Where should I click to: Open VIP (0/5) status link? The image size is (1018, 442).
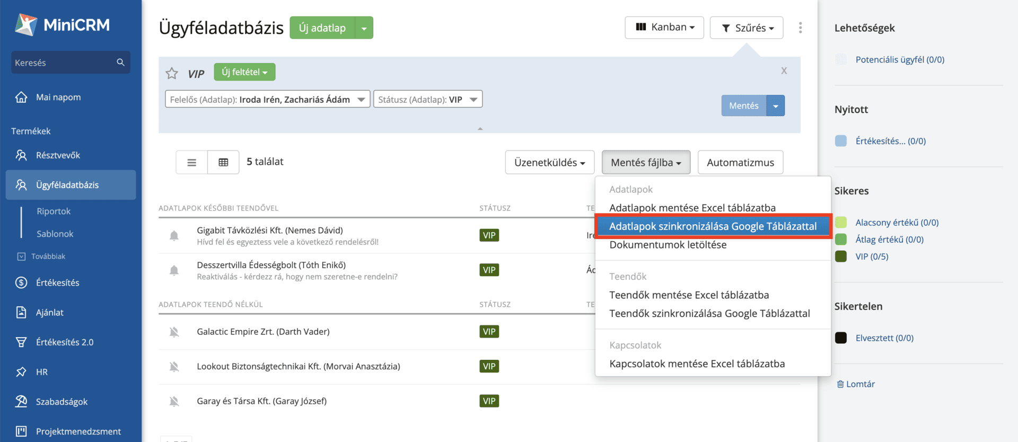click(872, 257)
